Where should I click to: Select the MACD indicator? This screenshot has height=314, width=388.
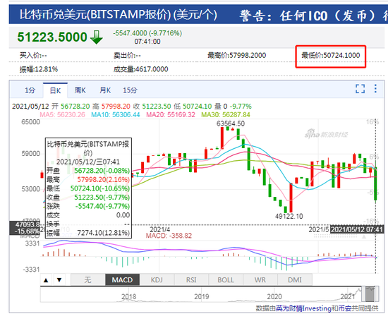coord(122,280)
